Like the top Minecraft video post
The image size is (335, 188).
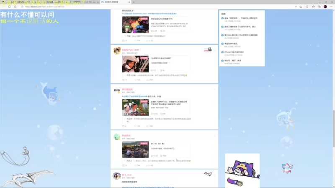coord(150,41)
